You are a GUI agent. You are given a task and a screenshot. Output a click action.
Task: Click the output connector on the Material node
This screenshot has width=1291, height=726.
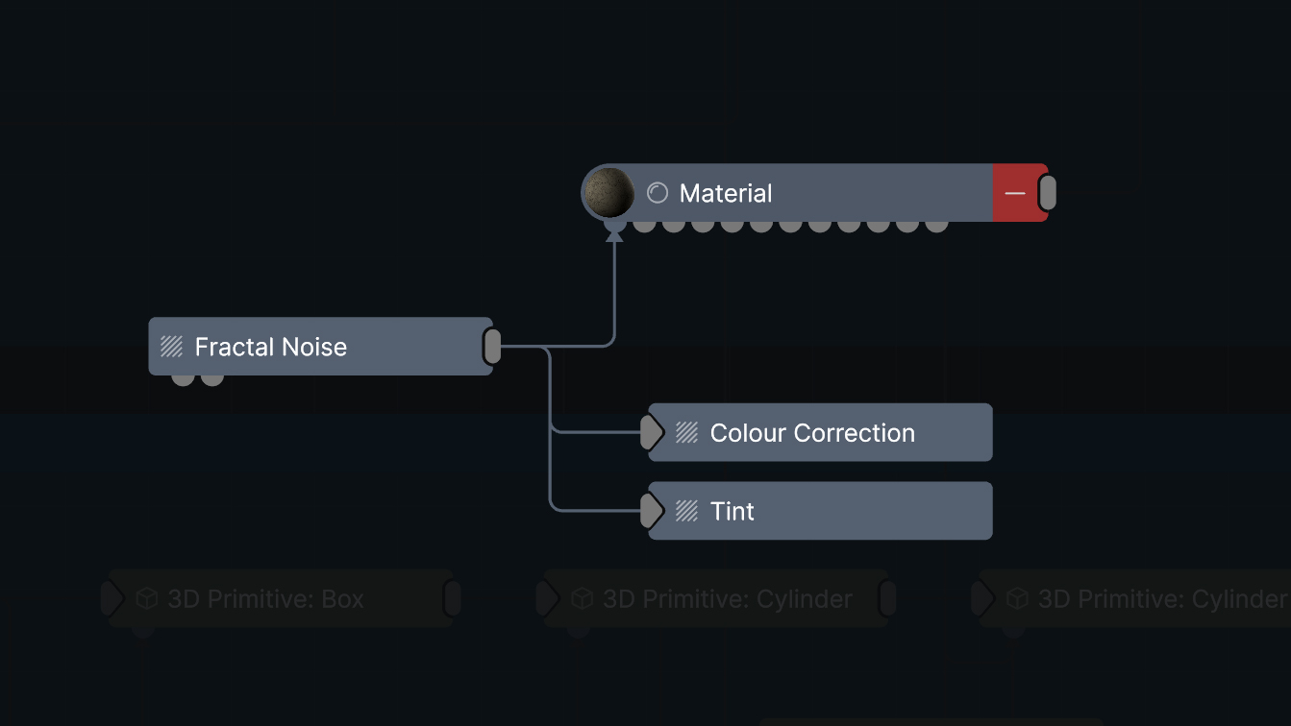[x=1047, y=192]
